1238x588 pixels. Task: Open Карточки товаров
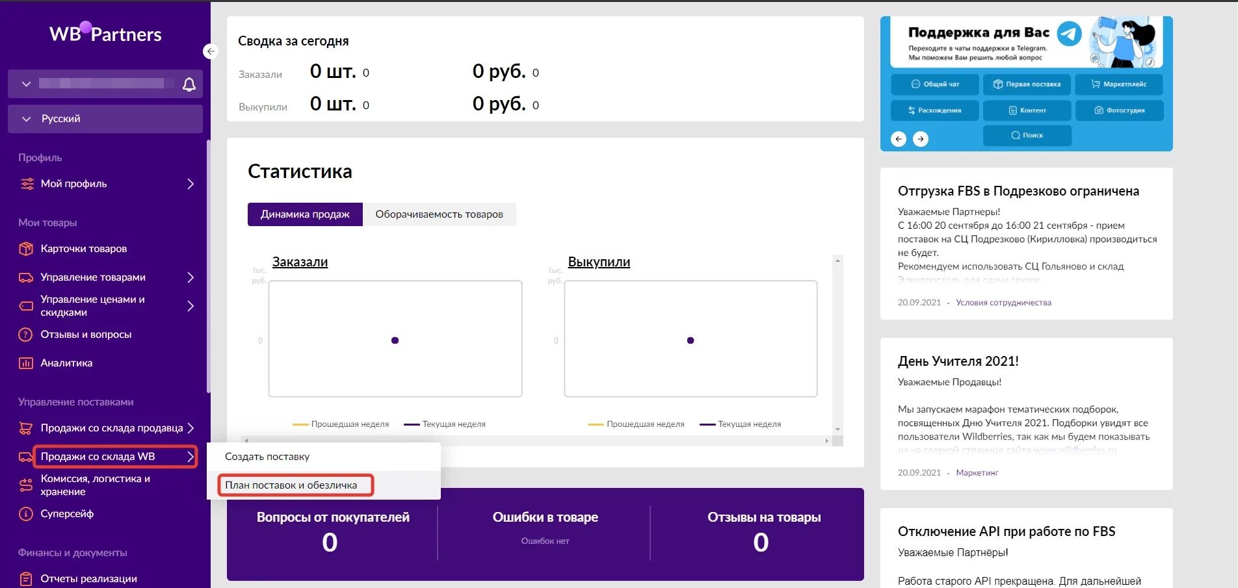tap(84, 249)
